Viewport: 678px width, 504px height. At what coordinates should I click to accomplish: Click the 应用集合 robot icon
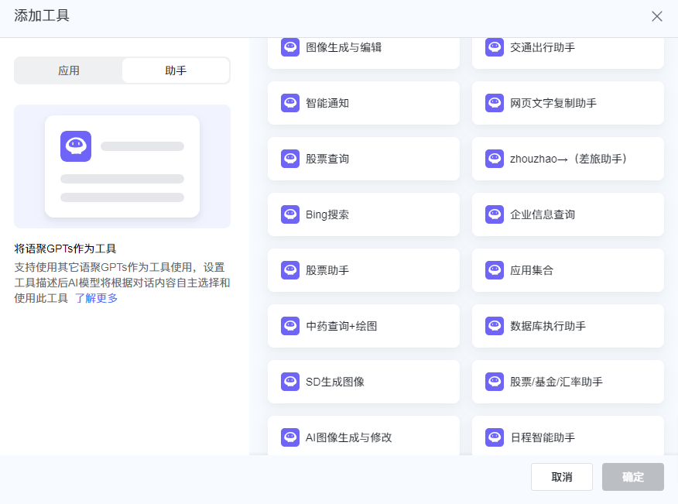click(495, 270)
